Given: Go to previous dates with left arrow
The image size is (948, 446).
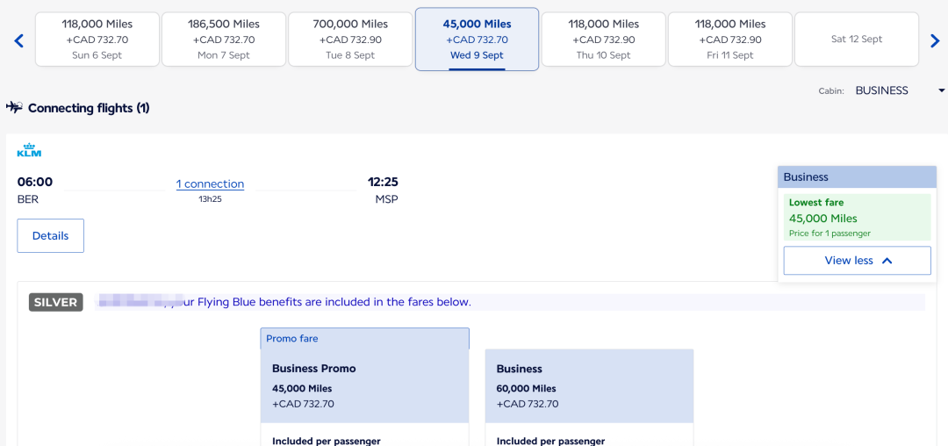Looking at the screenshot, I should (x=18, y=41).
